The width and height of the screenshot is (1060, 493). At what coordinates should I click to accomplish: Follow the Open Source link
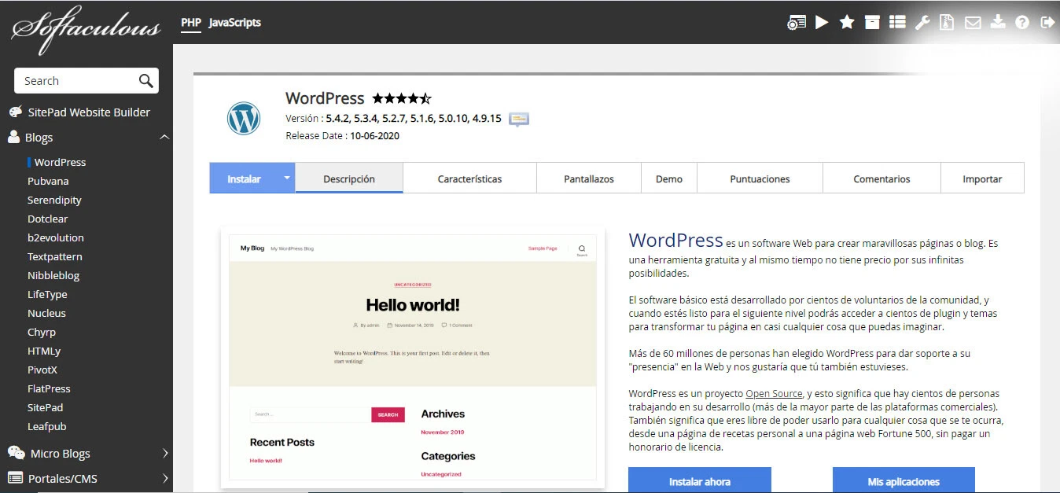[774, 393]
